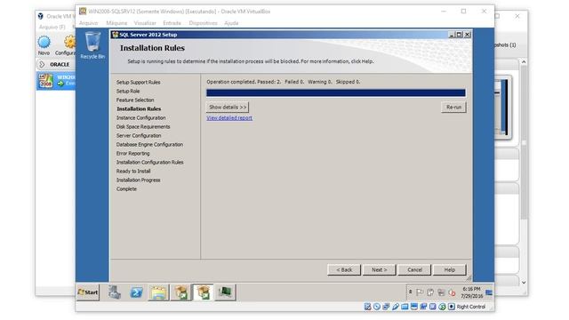Click the operation completed status text
This screenshot has height=320, width=569.
283,82
